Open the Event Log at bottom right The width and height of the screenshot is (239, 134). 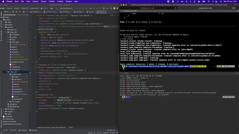[111, 130]
